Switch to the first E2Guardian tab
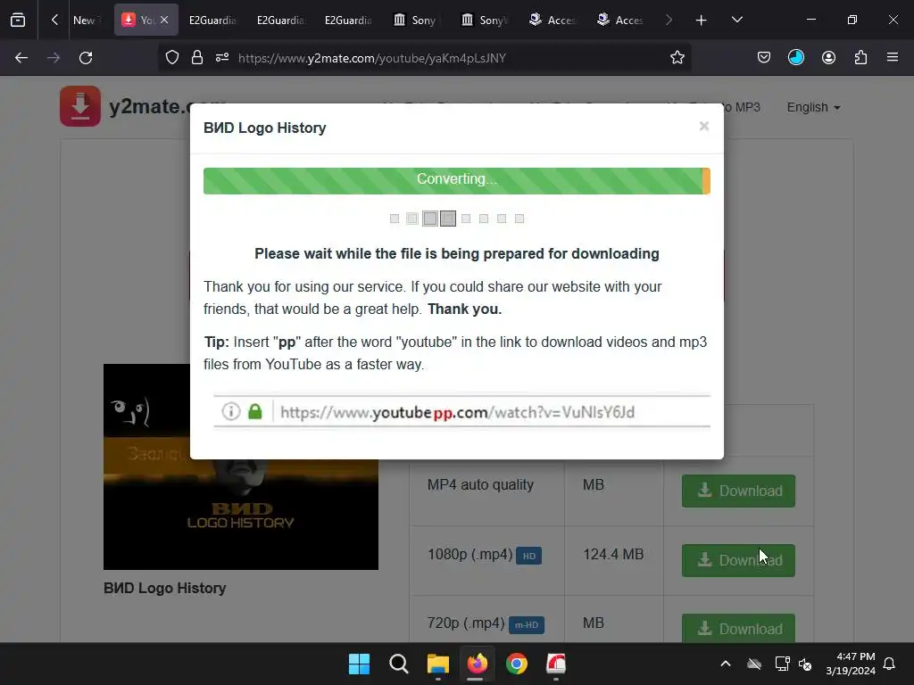914x685 pixels. tap(212, 20)
